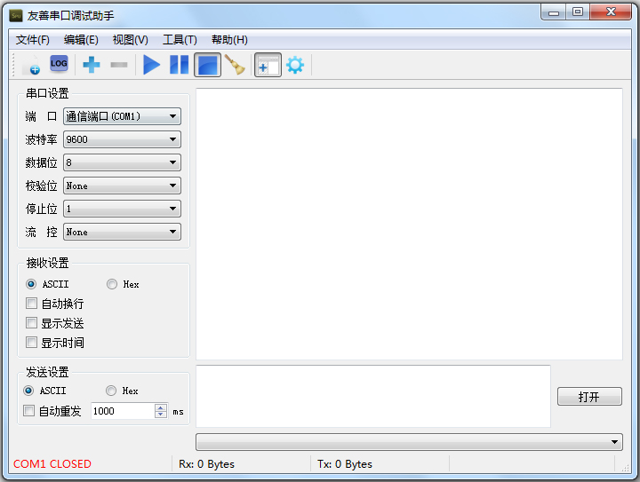The image size is (640, 482).
Task: Clear output with the broom icon
Action: tap(235, 65)
